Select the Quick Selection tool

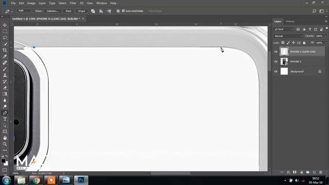coord(5,44)
